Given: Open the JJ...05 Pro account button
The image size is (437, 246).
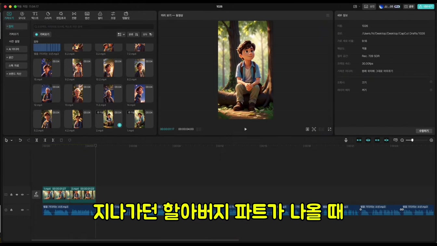Looking at the screenshot, I should pyautogui.click(x=390, y=7).
